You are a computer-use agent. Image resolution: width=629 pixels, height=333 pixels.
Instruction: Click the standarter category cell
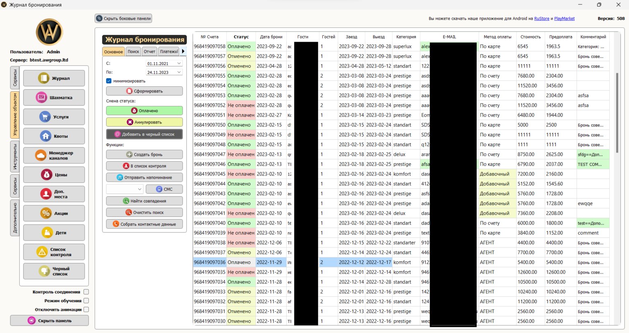[x=406, y=243]
